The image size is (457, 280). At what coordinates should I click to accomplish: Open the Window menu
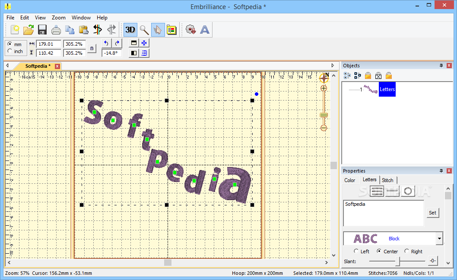coord(81,17)
